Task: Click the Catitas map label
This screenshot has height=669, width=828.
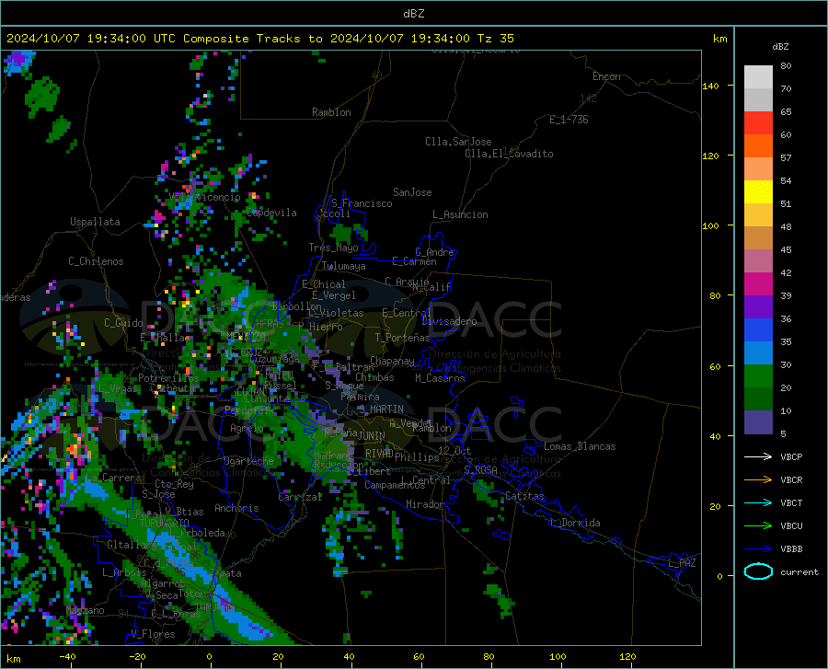Action: pos(524,496)
